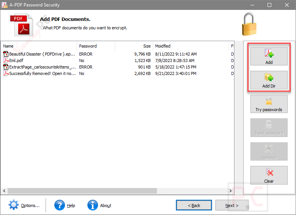Click the 1,523 KB size cell
Viewport: 296px width, 215px height.
142,61
